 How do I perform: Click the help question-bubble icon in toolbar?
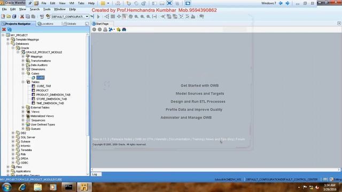(x=201, y=17)
